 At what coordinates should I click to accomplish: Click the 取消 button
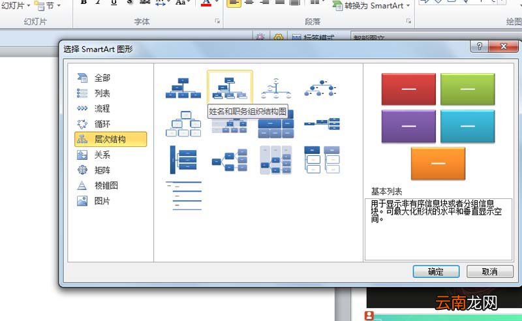pos(490,271)
